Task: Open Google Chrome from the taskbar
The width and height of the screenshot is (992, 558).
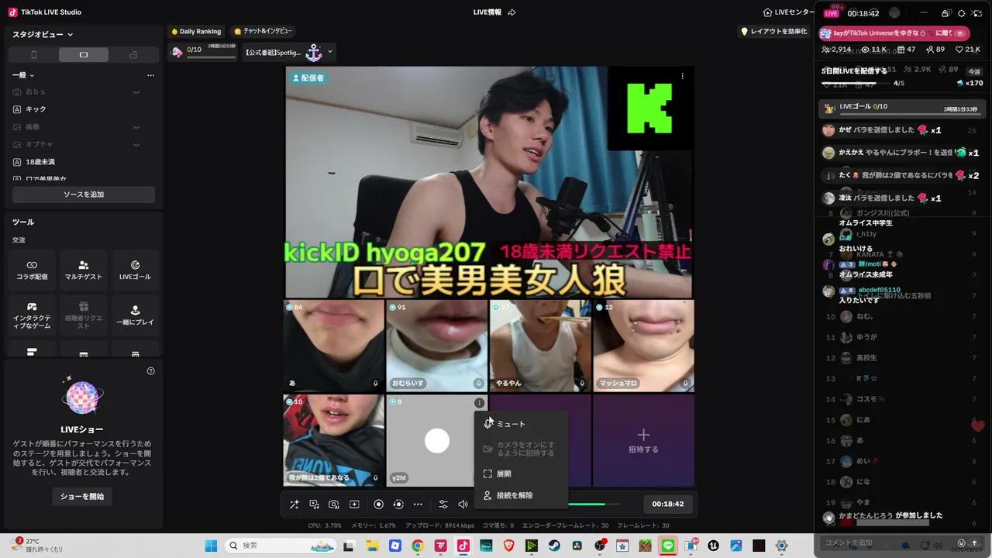Action: 418,546
